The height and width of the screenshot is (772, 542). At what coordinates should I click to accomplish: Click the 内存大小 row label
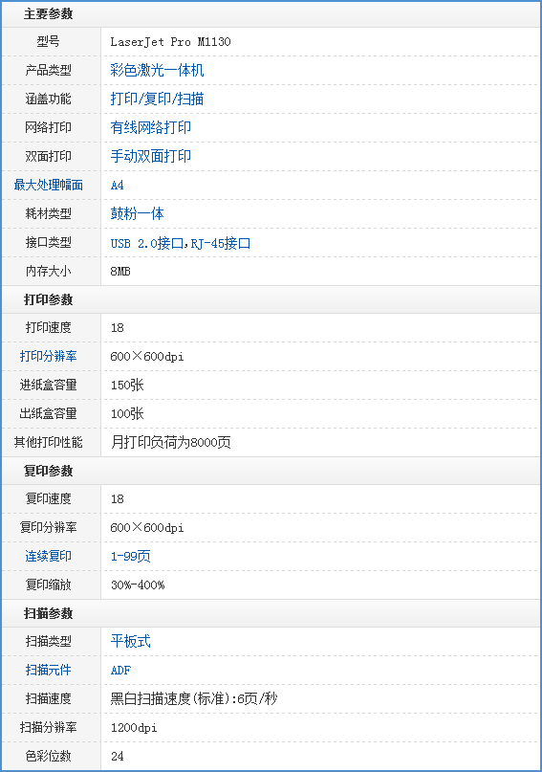point(48,271)
